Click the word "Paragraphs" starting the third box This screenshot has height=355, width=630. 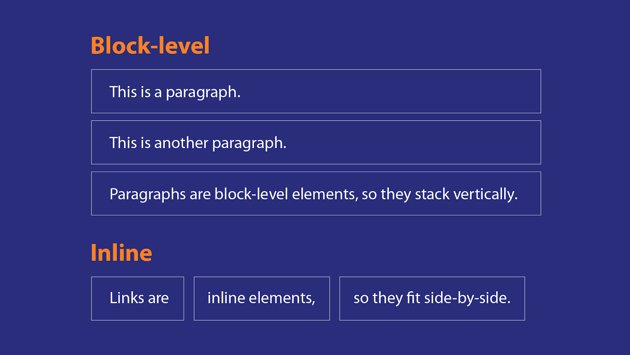click(148, 194)
